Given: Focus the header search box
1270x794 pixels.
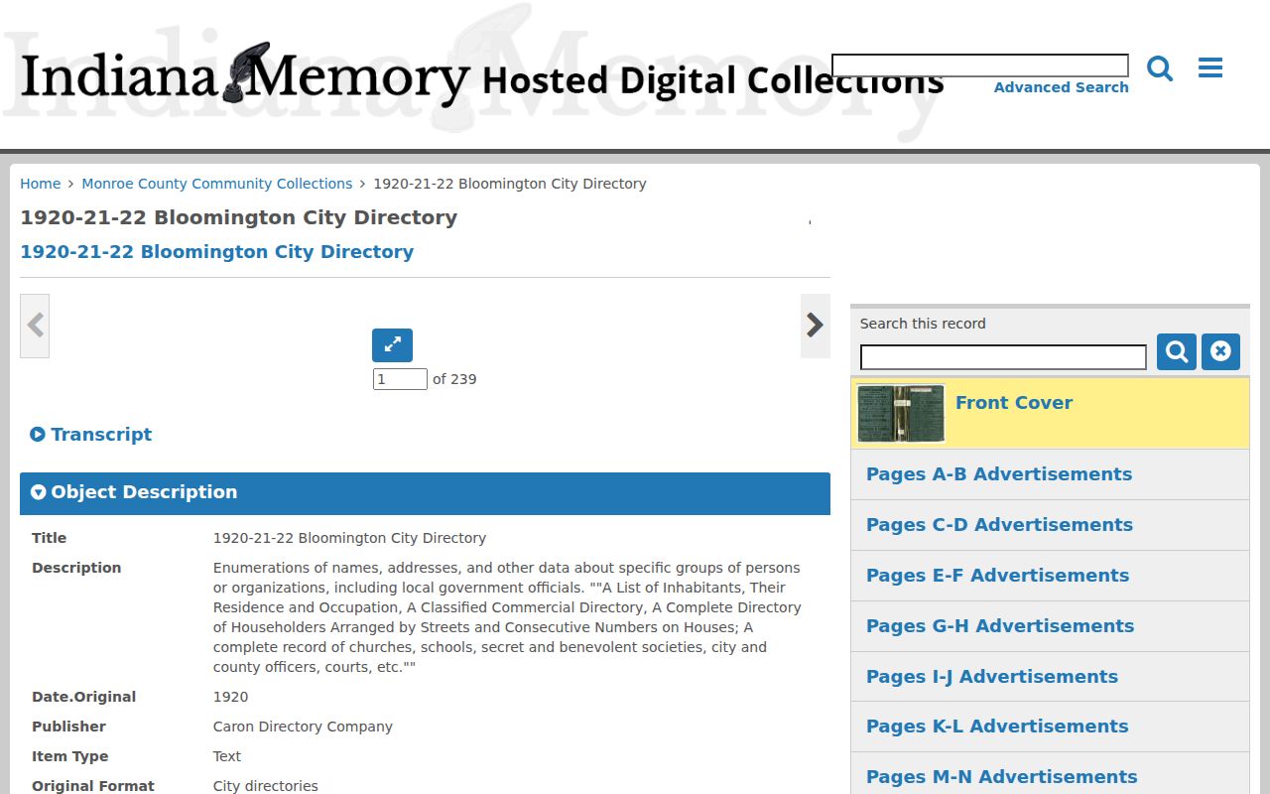Looking at the screenshot, I should pos(980,66).
